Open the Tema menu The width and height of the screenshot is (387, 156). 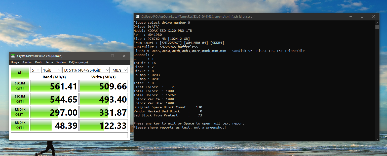click(49, 62)
